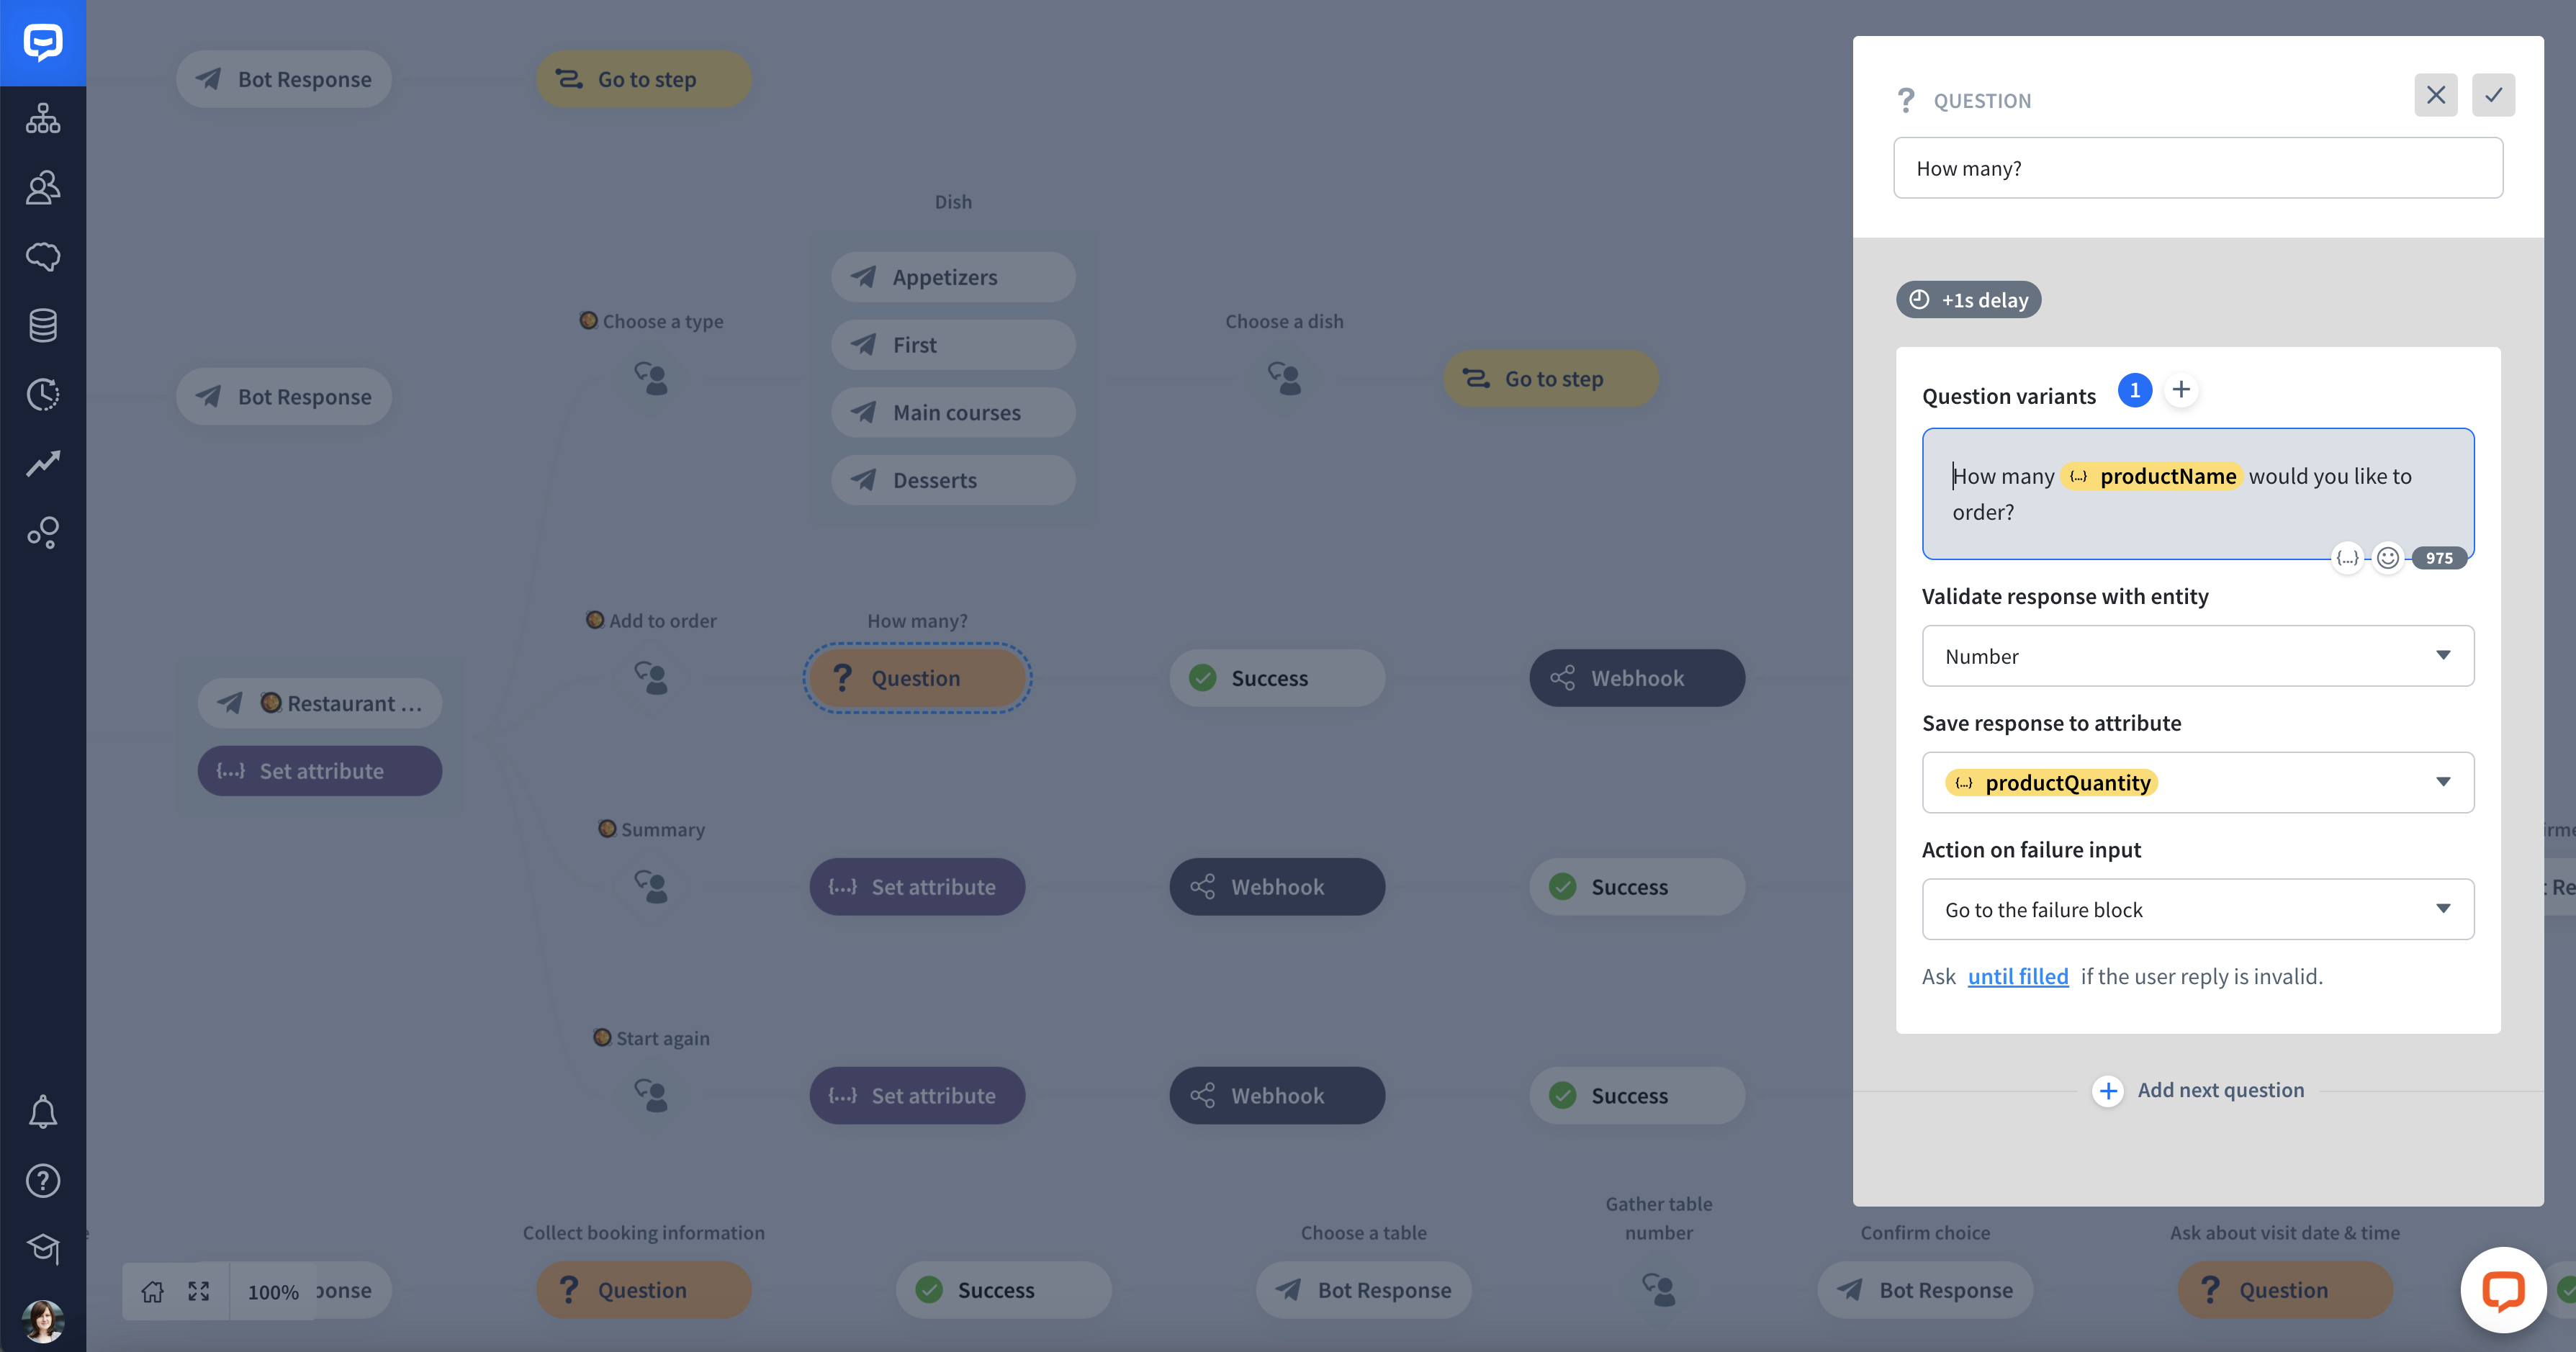Select the Main courses bot response node
This screenshot has width=2576, height=1352.
[953, 412]
